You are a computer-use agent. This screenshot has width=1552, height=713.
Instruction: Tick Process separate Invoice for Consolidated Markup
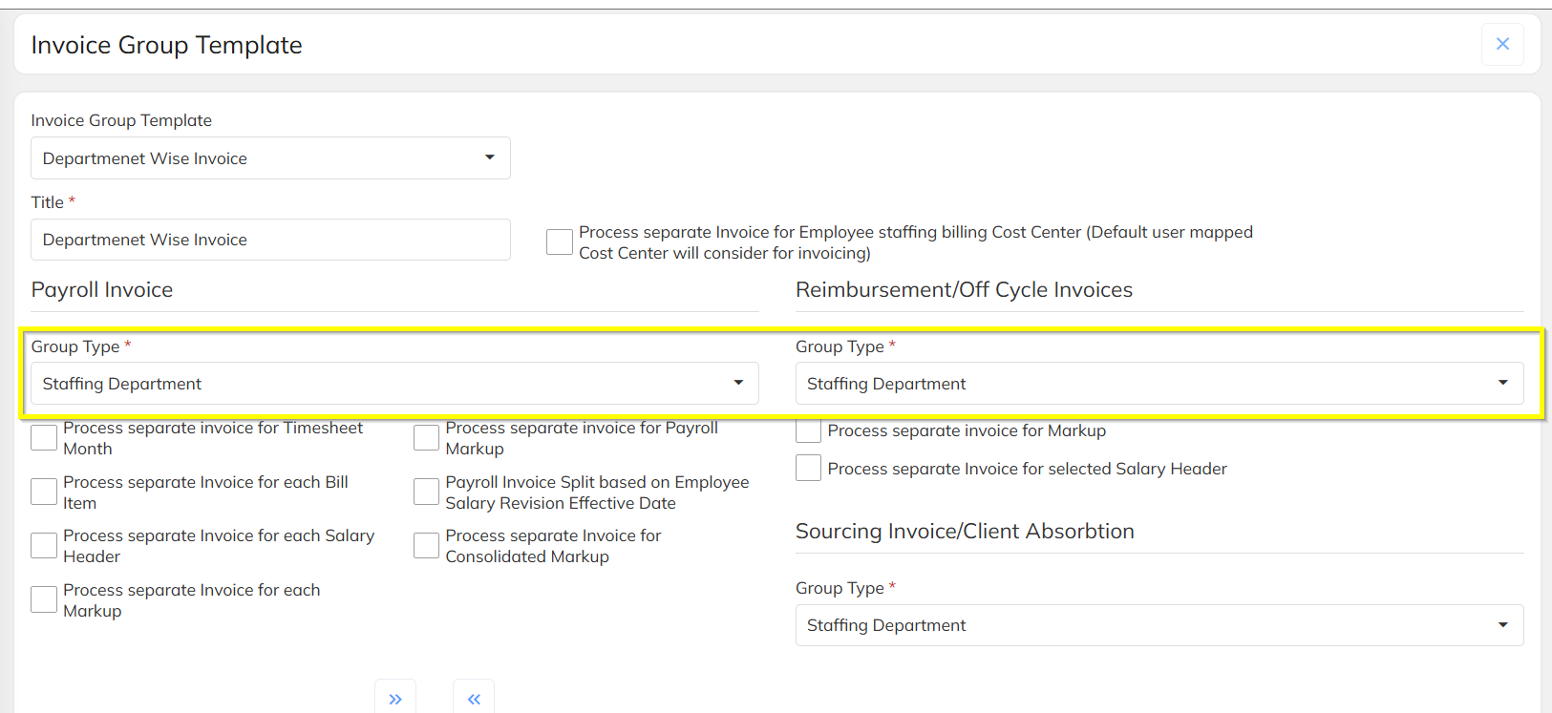(x=426, y=545)
